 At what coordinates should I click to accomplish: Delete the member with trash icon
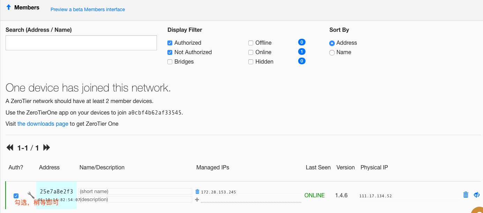tap(466, 195)
